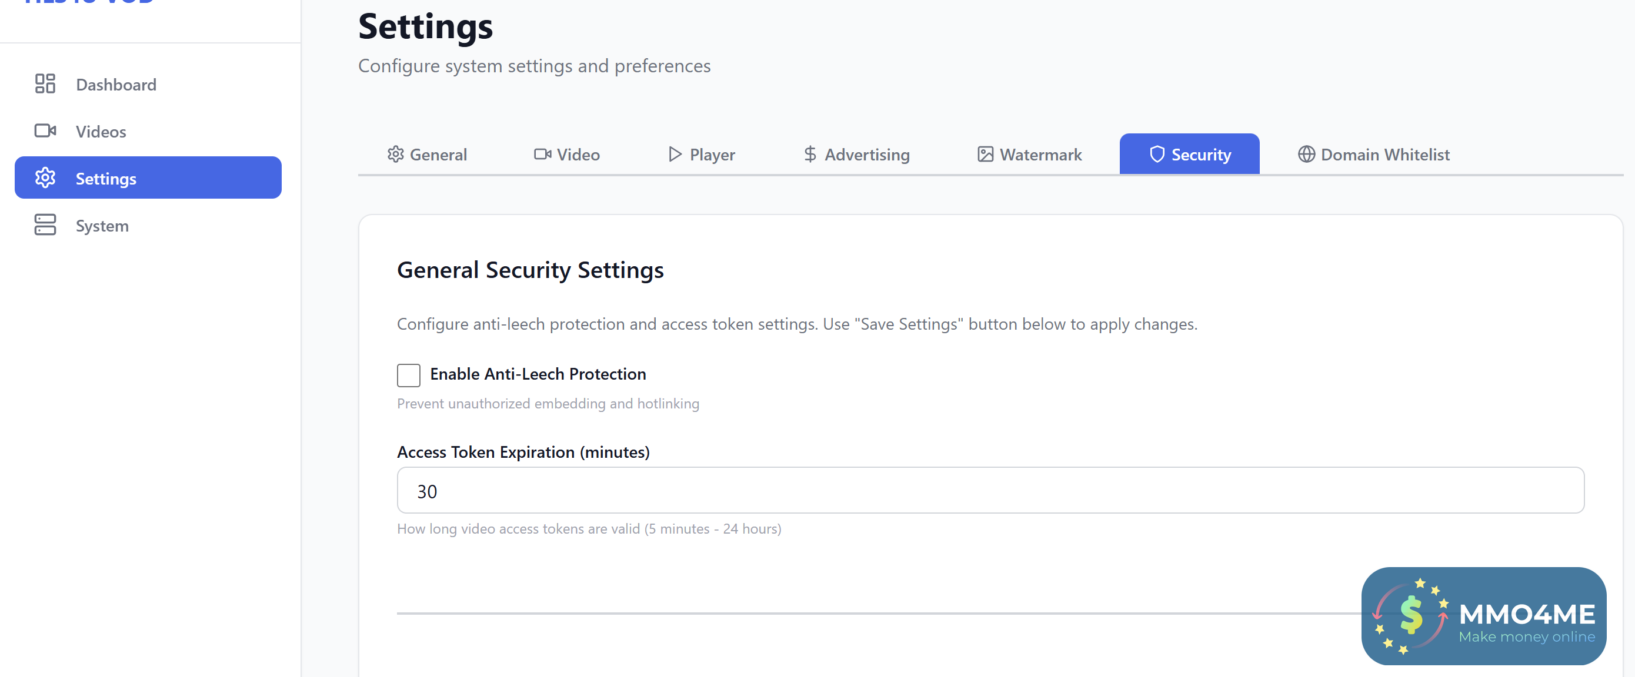Open the System page in sidebar

point(102,226)
